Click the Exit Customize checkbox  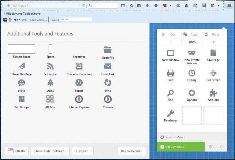pos(162,147)
